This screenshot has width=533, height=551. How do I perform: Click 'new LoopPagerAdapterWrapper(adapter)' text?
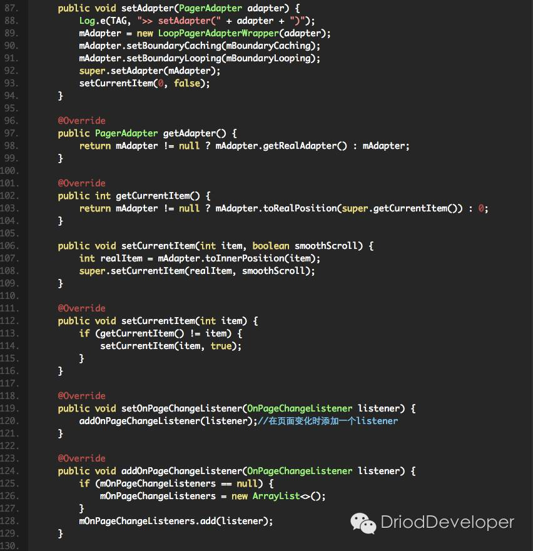[x=232, y=33]
